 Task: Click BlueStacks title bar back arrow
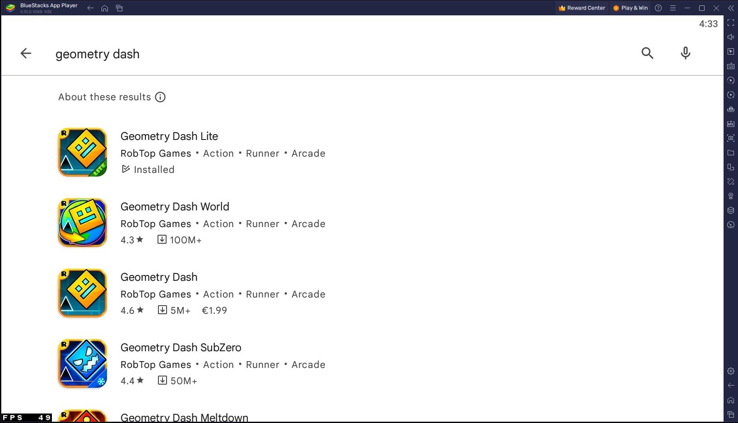[90, 8]
